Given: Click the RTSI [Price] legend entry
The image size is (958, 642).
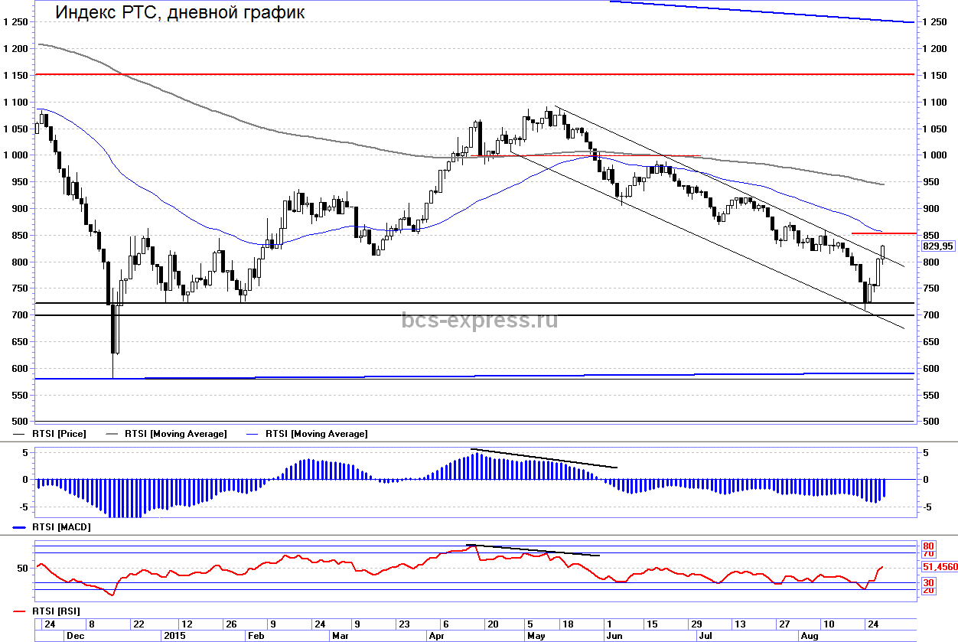Looking at the screenshot, I should [x=60, y=434].
